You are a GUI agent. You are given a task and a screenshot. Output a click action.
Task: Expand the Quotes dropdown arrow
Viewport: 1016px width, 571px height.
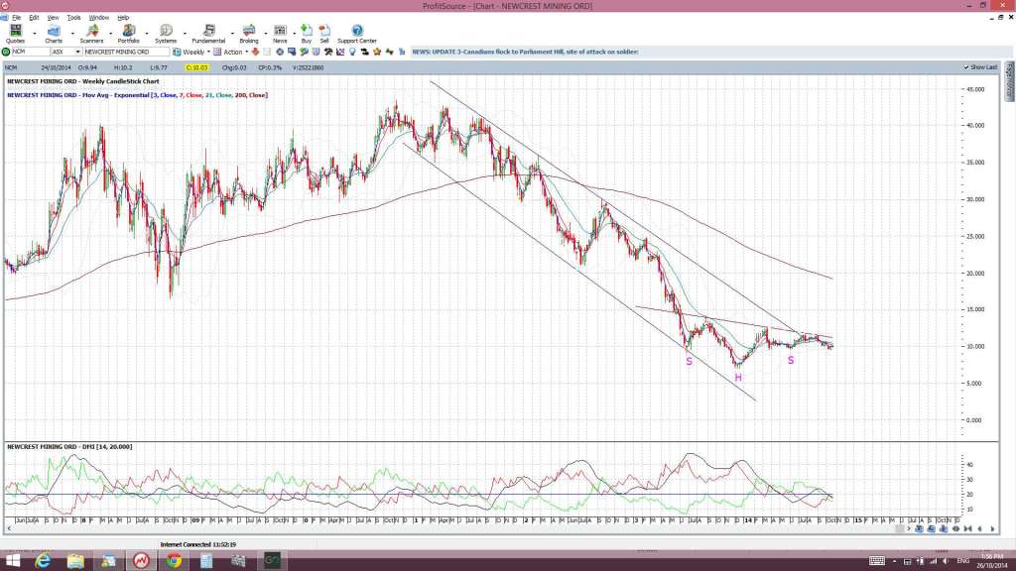35,34
